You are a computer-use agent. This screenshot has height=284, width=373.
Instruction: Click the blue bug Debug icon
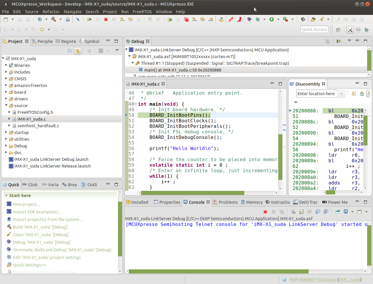249,19
